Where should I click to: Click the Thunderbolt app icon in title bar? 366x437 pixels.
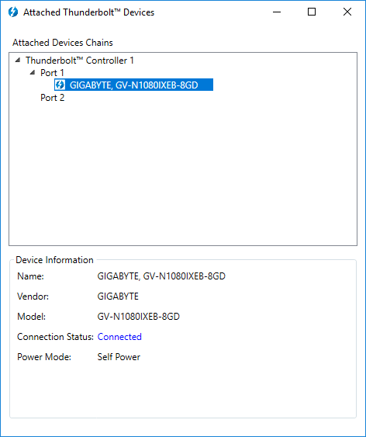coord(13,12)
